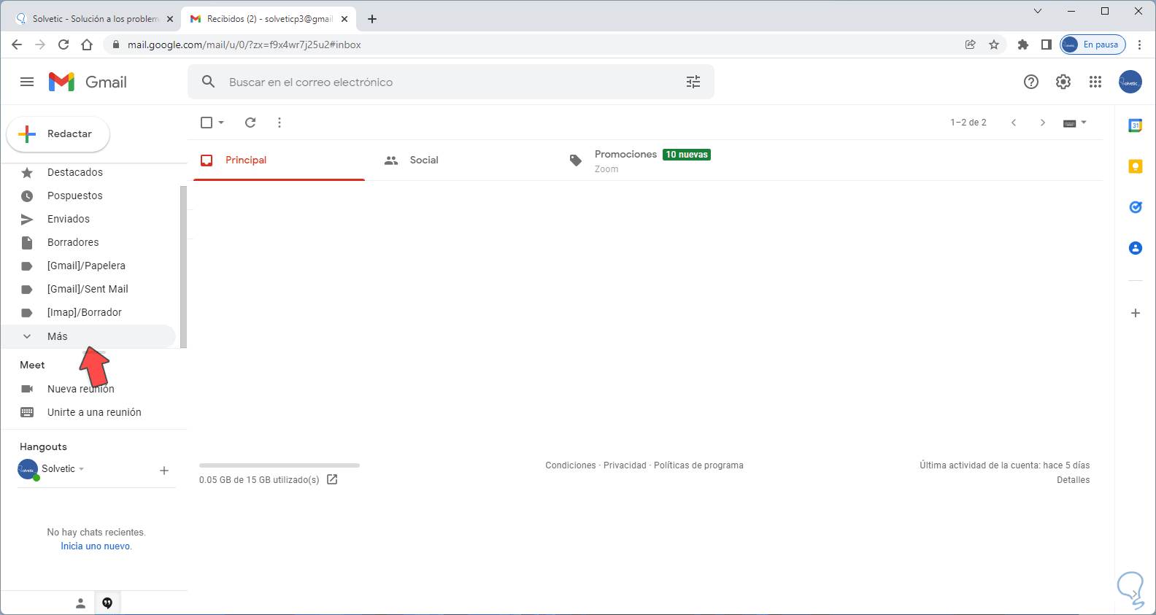Open the Privacidad footer link

[x=625, y=465]
